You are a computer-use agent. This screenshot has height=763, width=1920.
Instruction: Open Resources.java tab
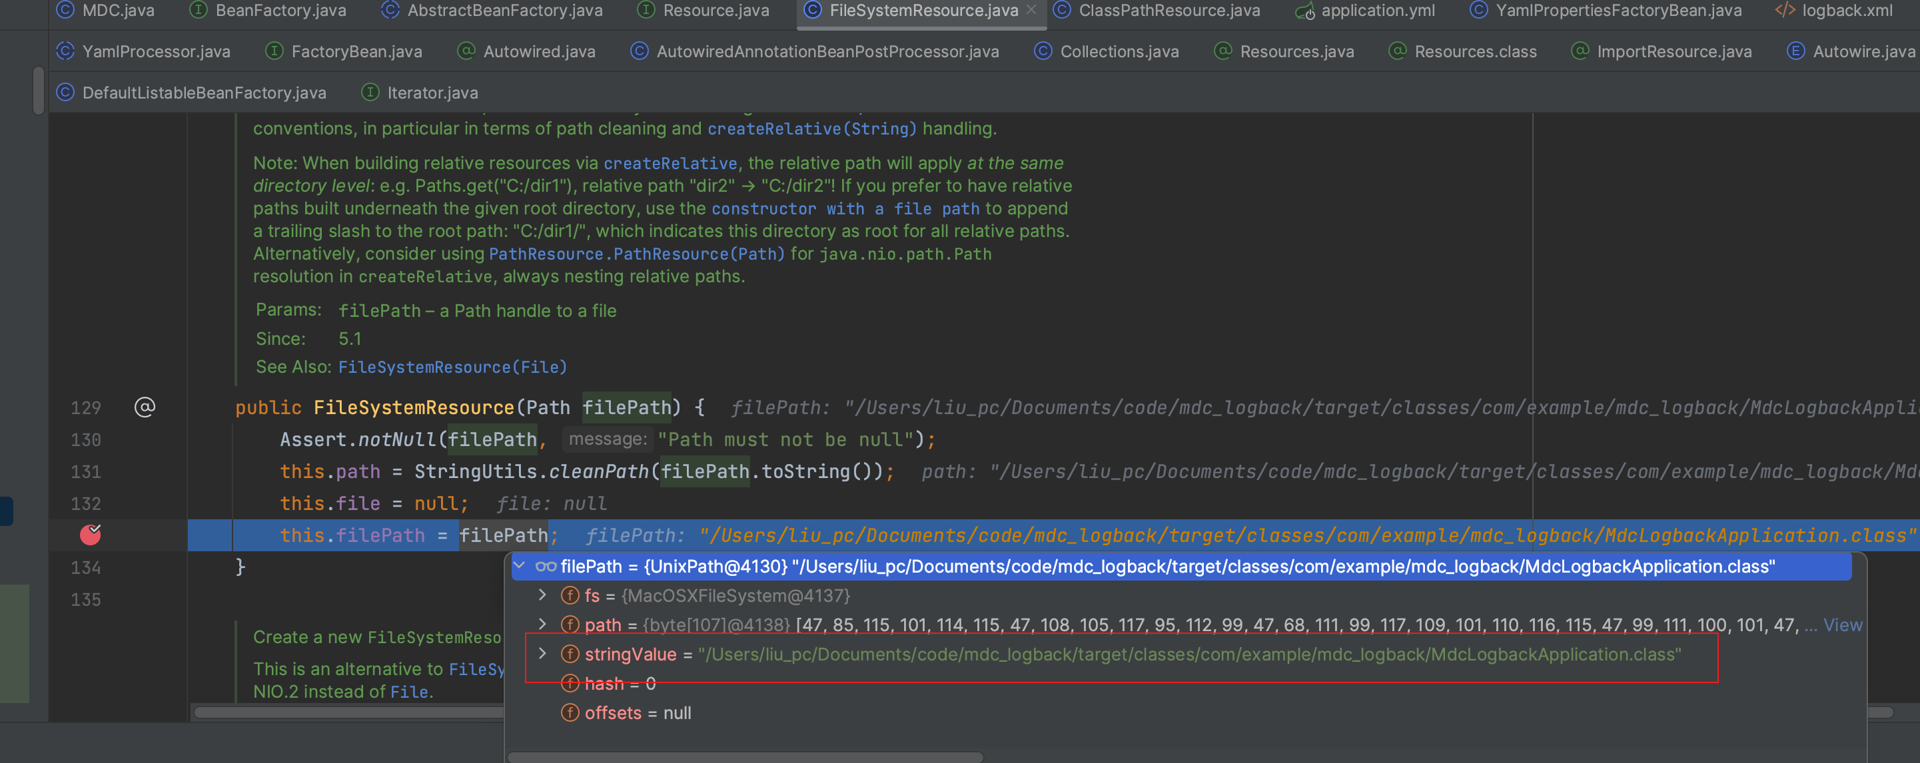pyautogui.click(x=1284, y=51)
